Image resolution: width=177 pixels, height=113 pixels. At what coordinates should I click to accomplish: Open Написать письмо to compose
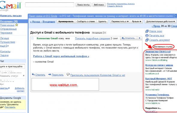(11, 16)
